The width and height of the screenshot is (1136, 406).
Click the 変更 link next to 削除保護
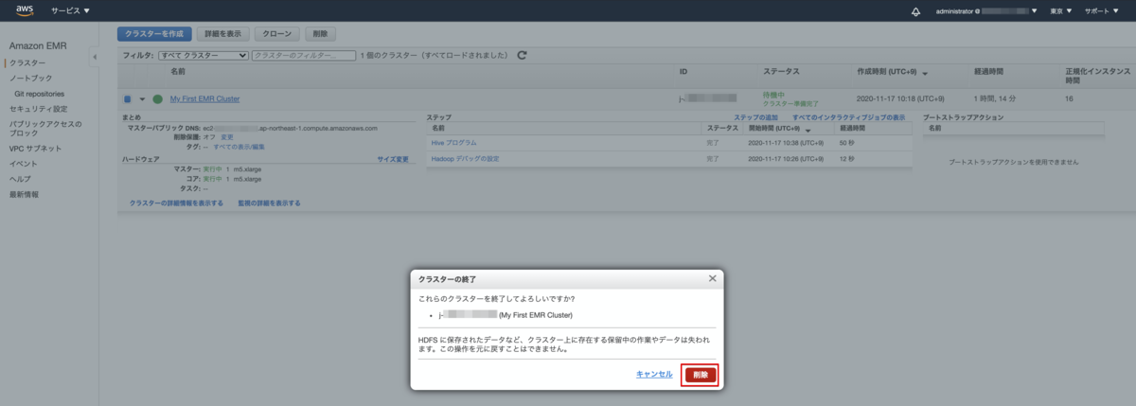[227, 137]
